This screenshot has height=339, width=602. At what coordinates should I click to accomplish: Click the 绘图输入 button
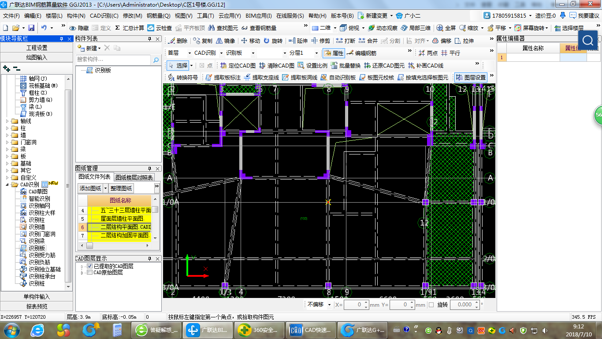pos(36,57)
